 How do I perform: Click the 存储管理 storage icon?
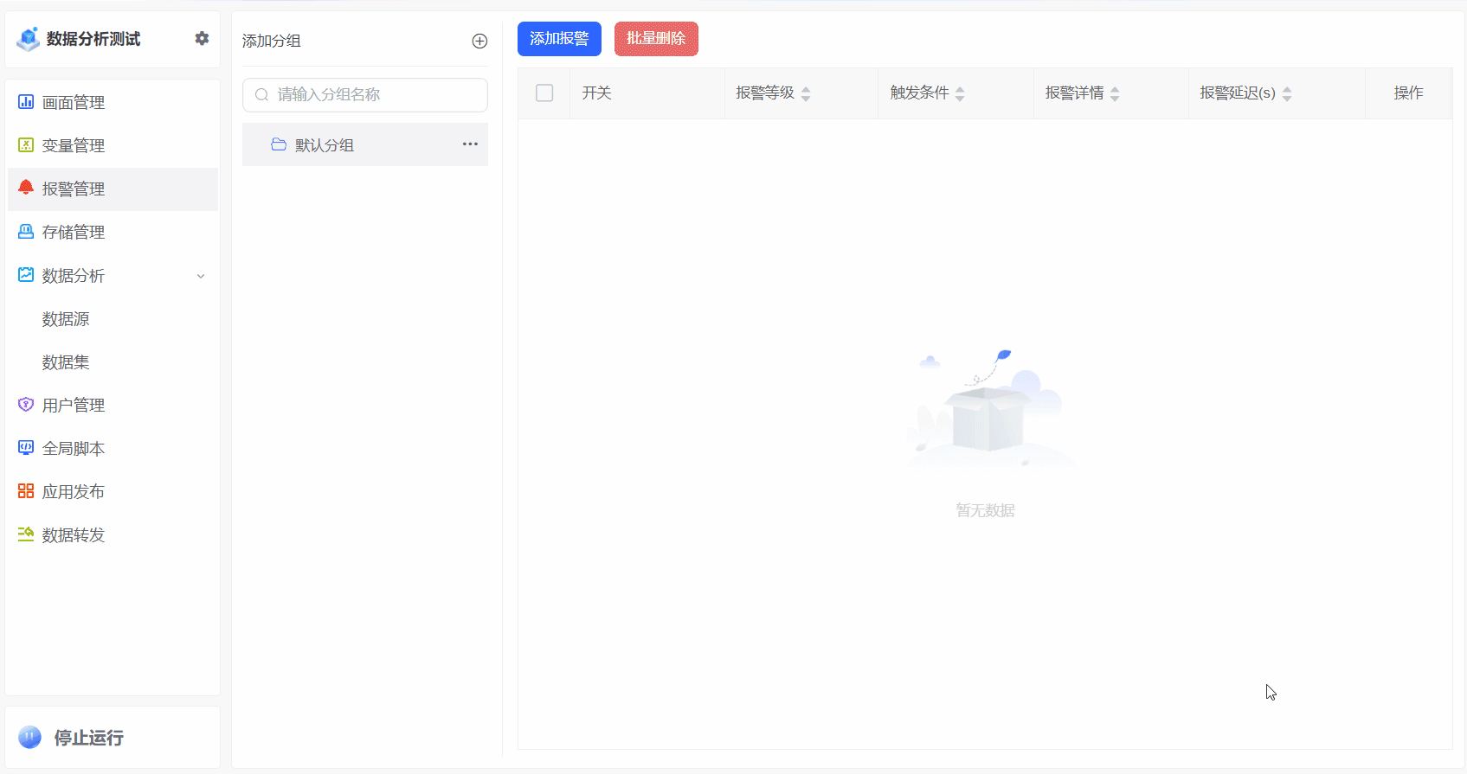[x=26, y=232]
